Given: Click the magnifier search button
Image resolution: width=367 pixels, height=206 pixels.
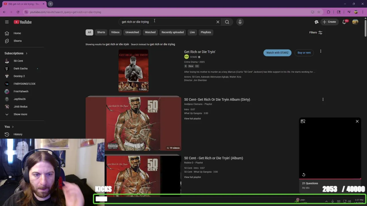Looking at the screenshot, I should point(227,22).
